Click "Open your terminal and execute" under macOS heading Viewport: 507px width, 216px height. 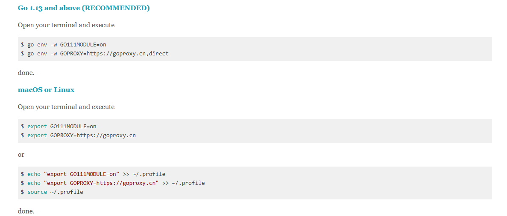[x=66, y=107]
